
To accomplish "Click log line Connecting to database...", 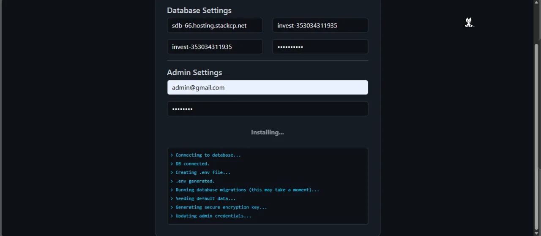I will tap(205, 155).
